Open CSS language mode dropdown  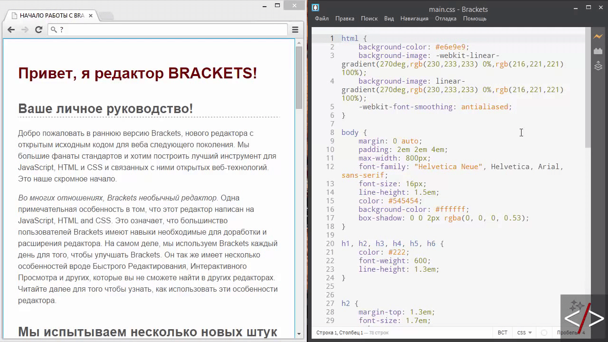point(524,332)
